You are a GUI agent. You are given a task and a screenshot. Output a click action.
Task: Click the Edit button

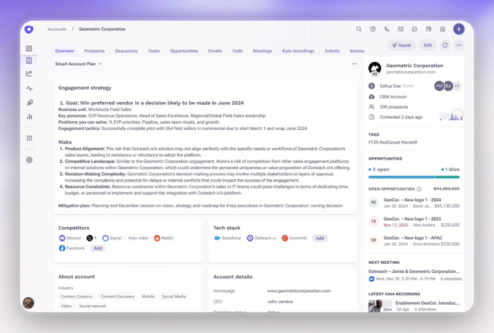click(x=427, y=45)
